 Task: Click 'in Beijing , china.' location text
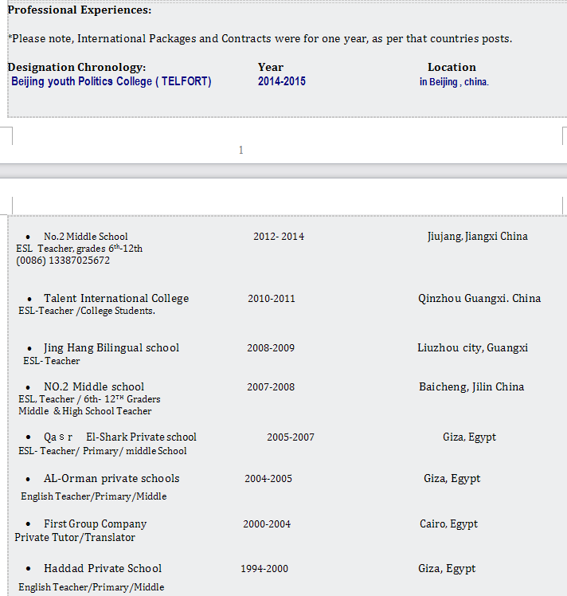tap(454, 82)
